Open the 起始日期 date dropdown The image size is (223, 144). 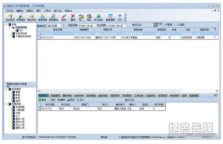point(95,26)
